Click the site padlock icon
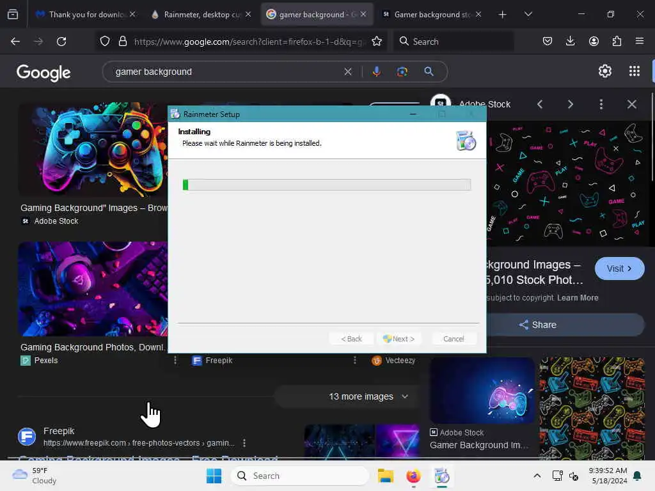The width and height of the screenshot is (655, 491). 122,41
